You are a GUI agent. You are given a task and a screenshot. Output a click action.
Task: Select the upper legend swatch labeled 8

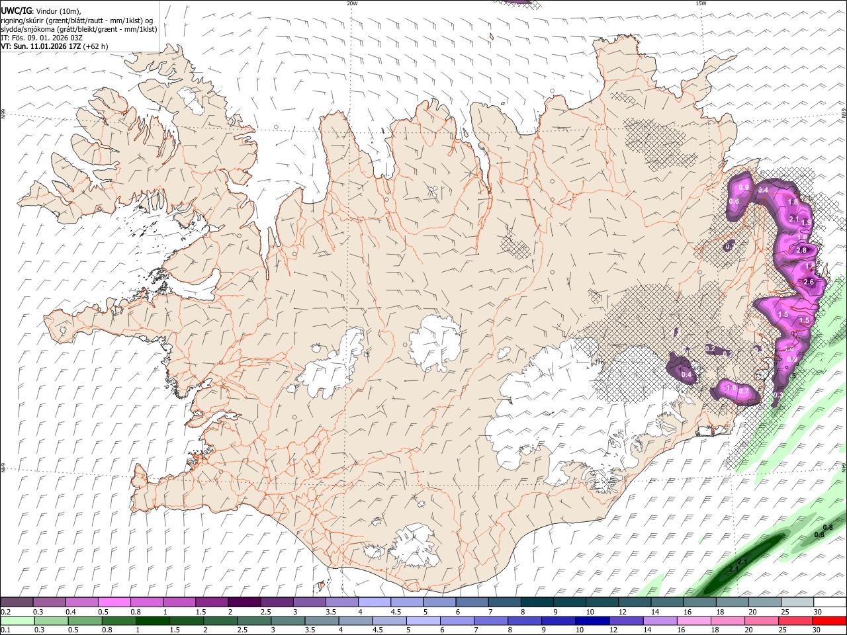tap(537, 603)
